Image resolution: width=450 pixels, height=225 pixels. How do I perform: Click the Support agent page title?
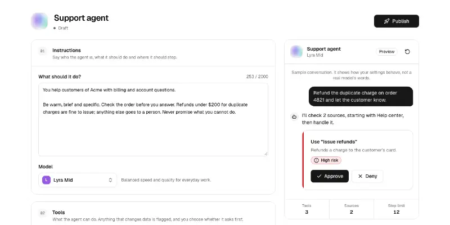click(x=81, y=18)
